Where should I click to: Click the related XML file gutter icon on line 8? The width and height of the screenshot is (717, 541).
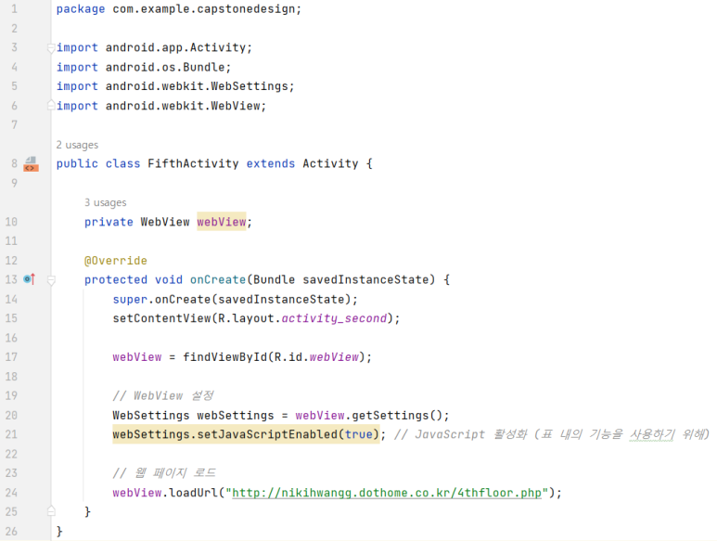point(32,163)
